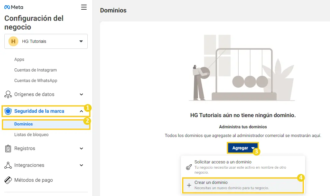Open the Agregar dropdown button

click(243, 148)
